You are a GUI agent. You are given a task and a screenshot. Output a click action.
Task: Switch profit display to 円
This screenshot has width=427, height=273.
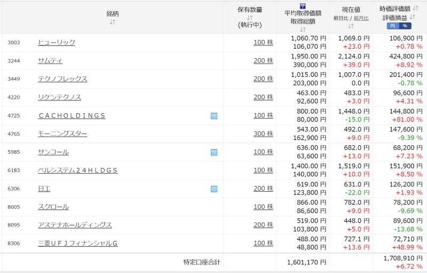[x=392, y=26]
